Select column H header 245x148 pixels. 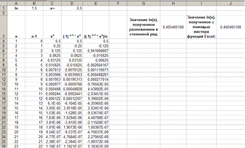pyautogui.click(x=173, y=3)
